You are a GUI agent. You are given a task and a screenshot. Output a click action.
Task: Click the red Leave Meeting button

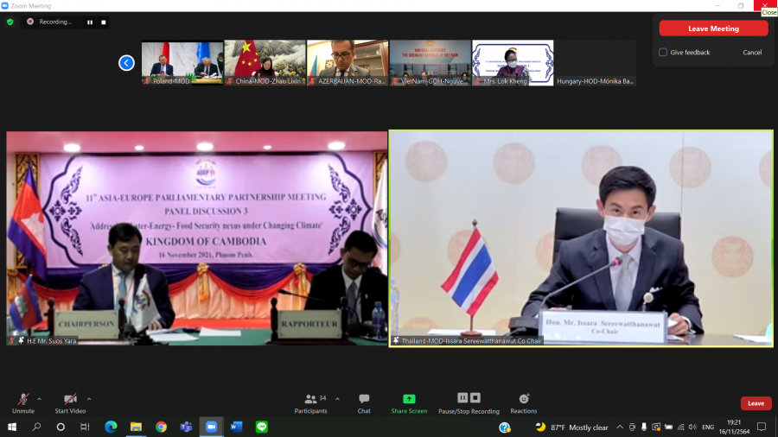click(713, 28)
